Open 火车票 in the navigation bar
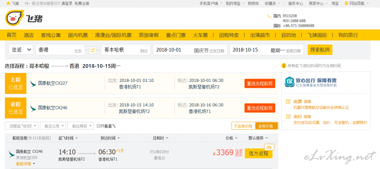This screenshot has height=169, width=380. pyautogui.click(x=200, y=35)
